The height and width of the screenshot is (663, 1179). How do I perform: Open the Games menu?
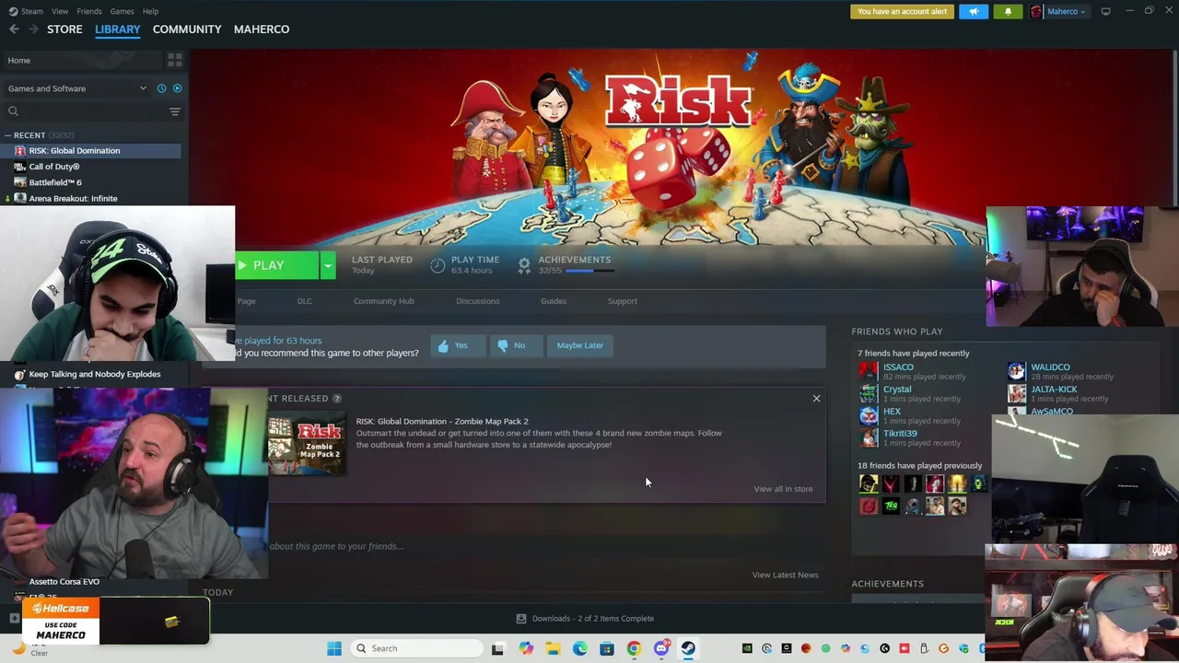click(122, 11)
